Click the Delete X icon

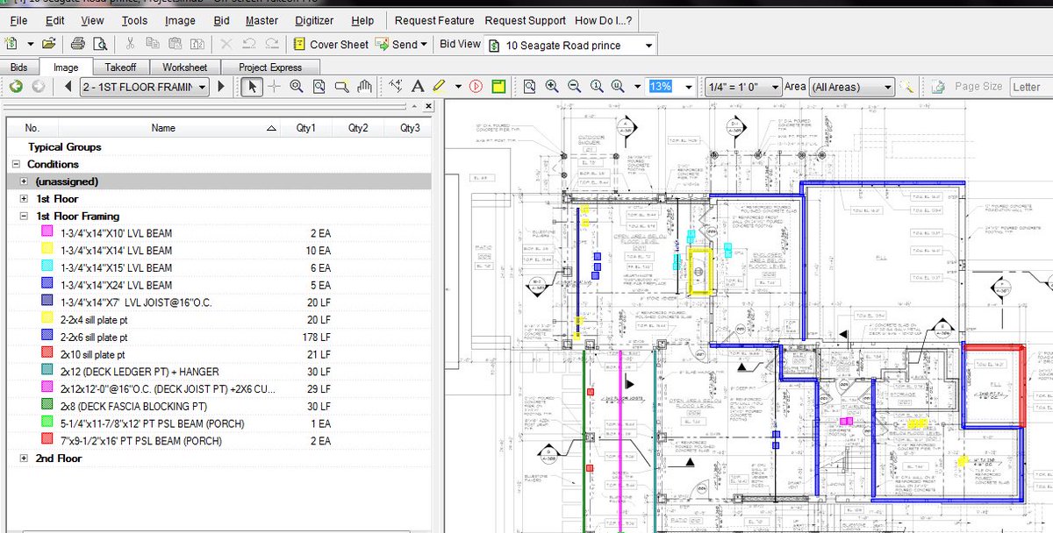click(x=226, y=44)
